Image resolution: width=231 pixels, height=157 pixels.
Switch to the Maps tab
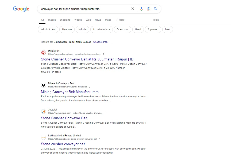[x=108, y=20]
